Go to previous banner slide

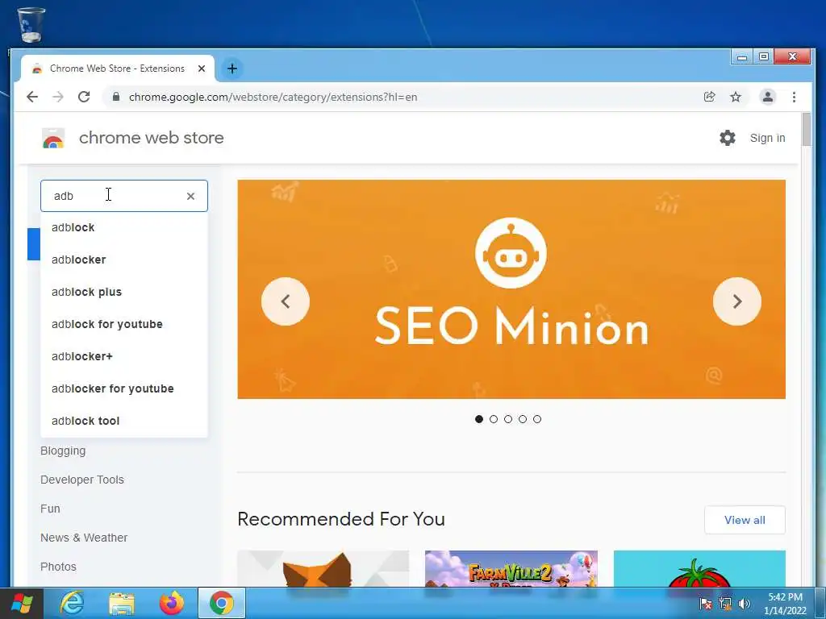[286, 301]
